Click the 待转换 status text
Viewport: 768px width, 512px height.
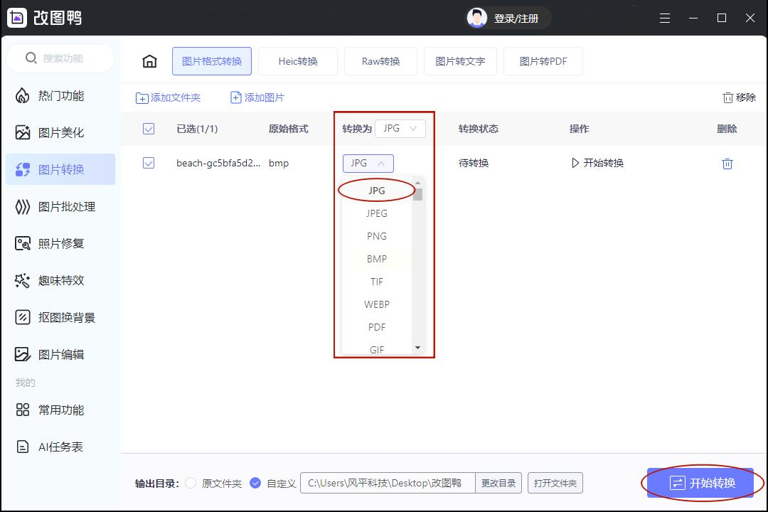pos(474,163)
